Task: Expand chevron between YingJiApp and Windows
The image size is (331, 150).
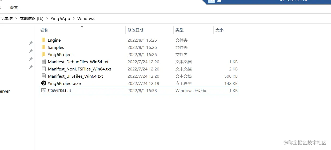Action: click(x=74, y=19)
